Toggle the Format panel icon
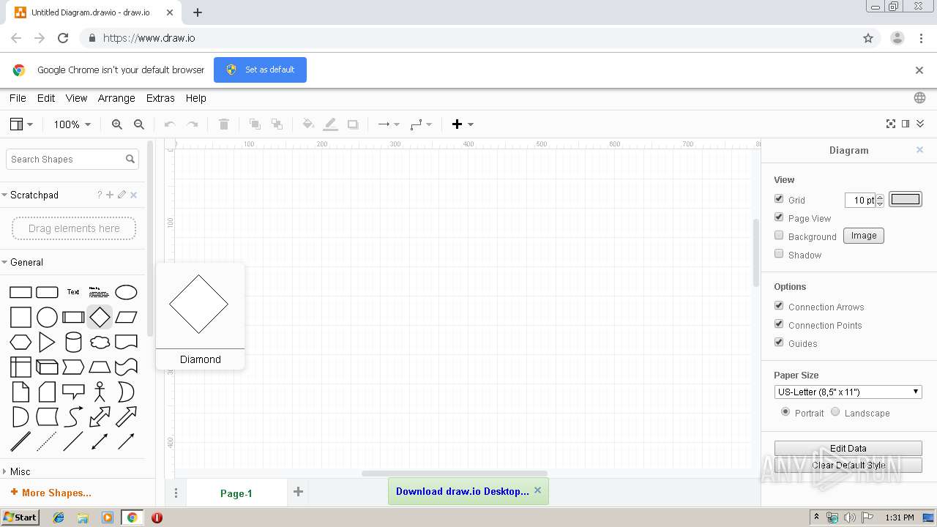937x527 pixels. click(x=906, y=124)
